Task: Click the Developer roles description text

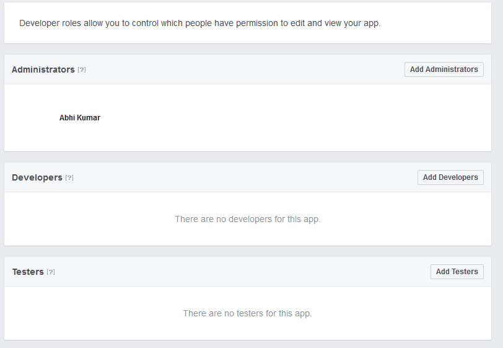Action: click(199, 23)
